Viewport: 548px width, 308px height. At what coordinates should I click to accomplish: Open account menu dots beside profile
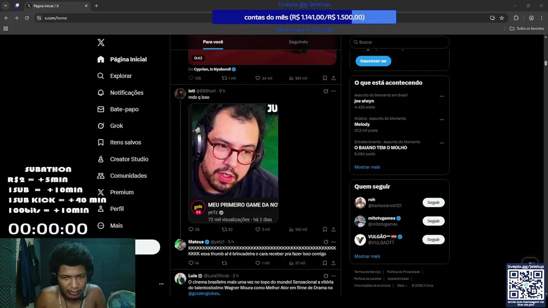[161, 284]
